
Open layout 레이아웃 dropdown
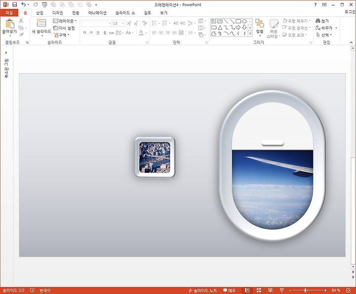pos(65,21)
